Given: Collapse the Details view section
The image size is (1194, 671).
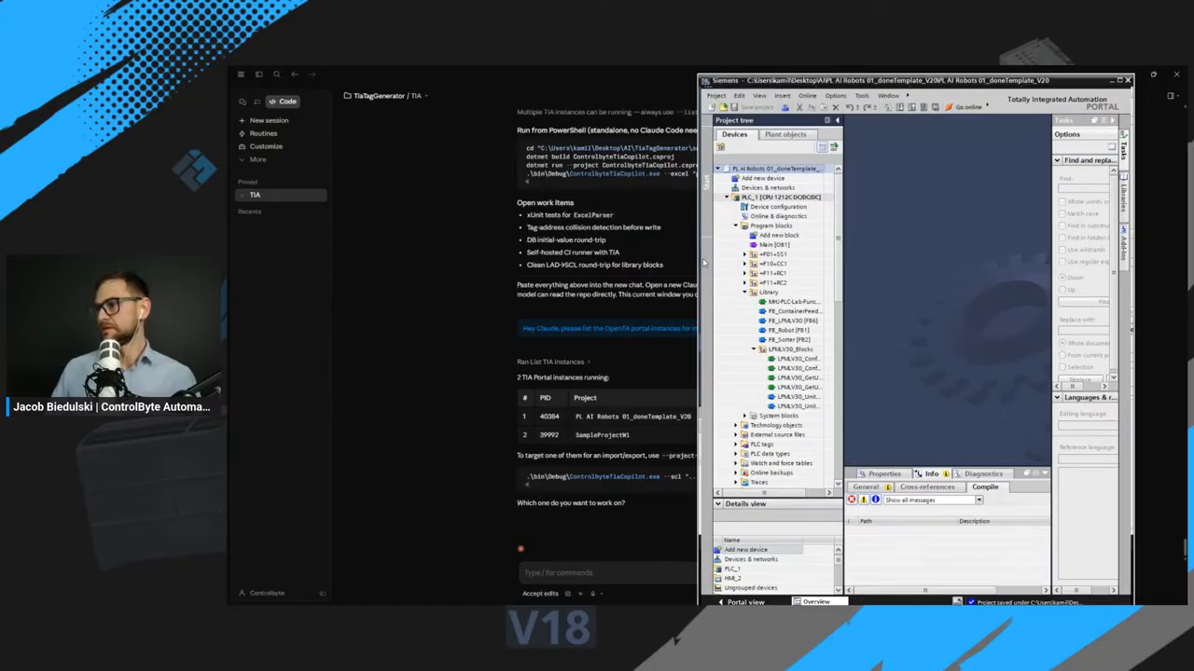Looking at the screenshot, I should point(718,503).
